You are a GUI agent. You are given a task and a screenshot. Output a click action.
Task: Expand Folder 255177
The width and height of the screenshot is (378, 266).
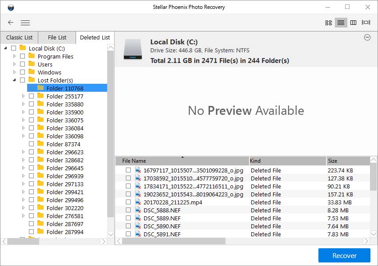tap(24, 96)
